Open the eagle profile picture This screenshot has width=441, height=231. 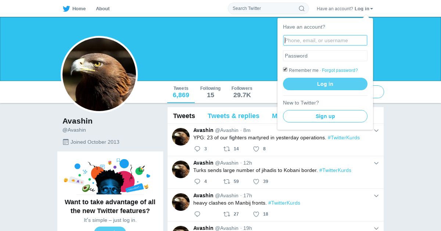coord(99,74)
